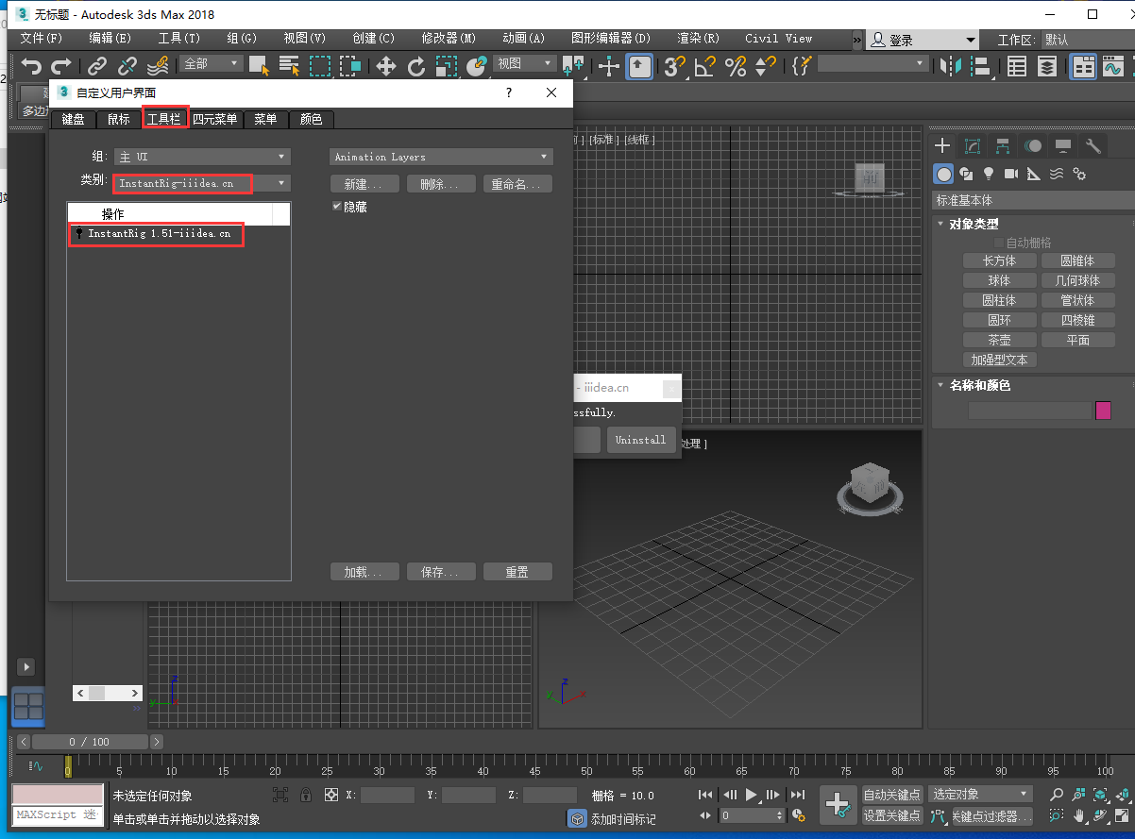This screenshot has width=1135, height=839.
Task: Switch to the 四元菜单 tab
Action: (x=215, y=119)
